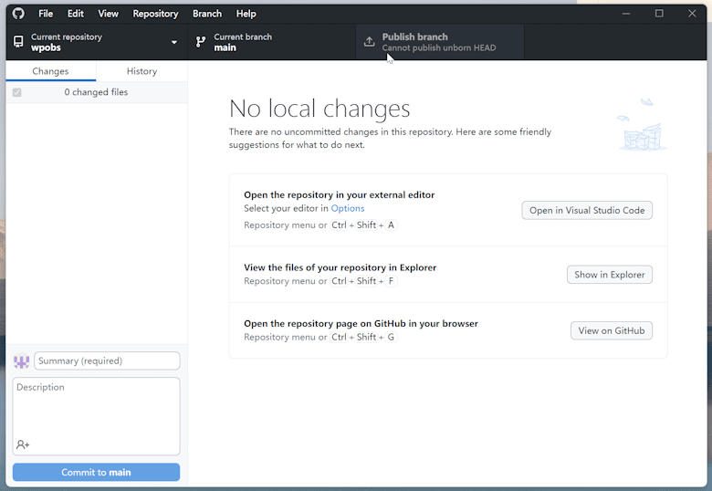This screenshot has width=712, height=491.
Task: Click the Description text area
Action: coord(96,416)
